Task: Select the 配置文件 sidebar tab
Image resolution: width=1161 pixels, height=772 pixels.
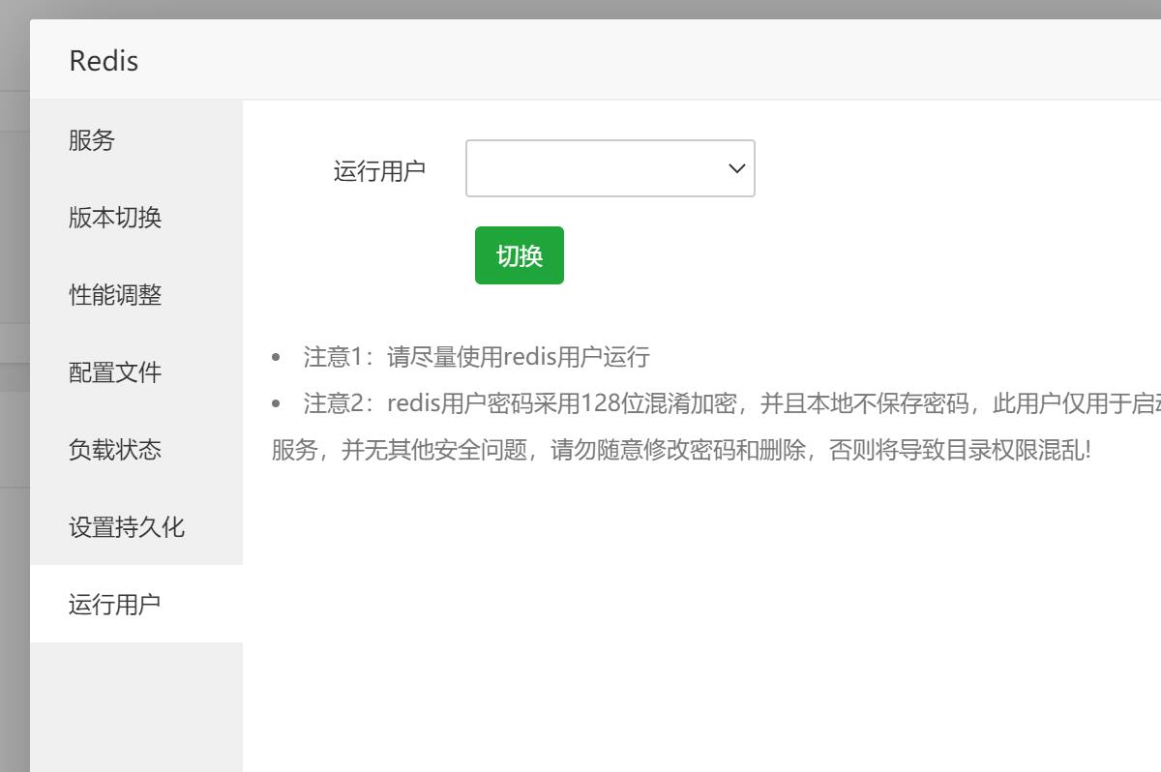Action: 135,371
